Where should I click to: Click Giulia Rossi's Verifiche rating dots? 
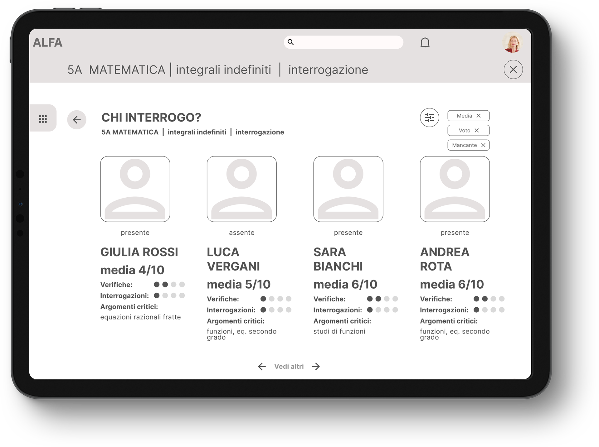click(169, 284)
